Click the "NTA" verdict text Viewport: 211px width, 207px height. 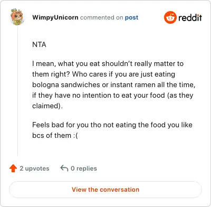pos(39,44)
